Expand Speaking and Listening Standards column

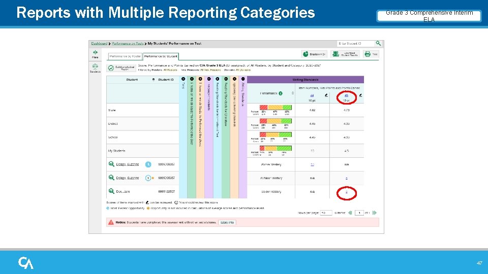[x=234, y=79]
